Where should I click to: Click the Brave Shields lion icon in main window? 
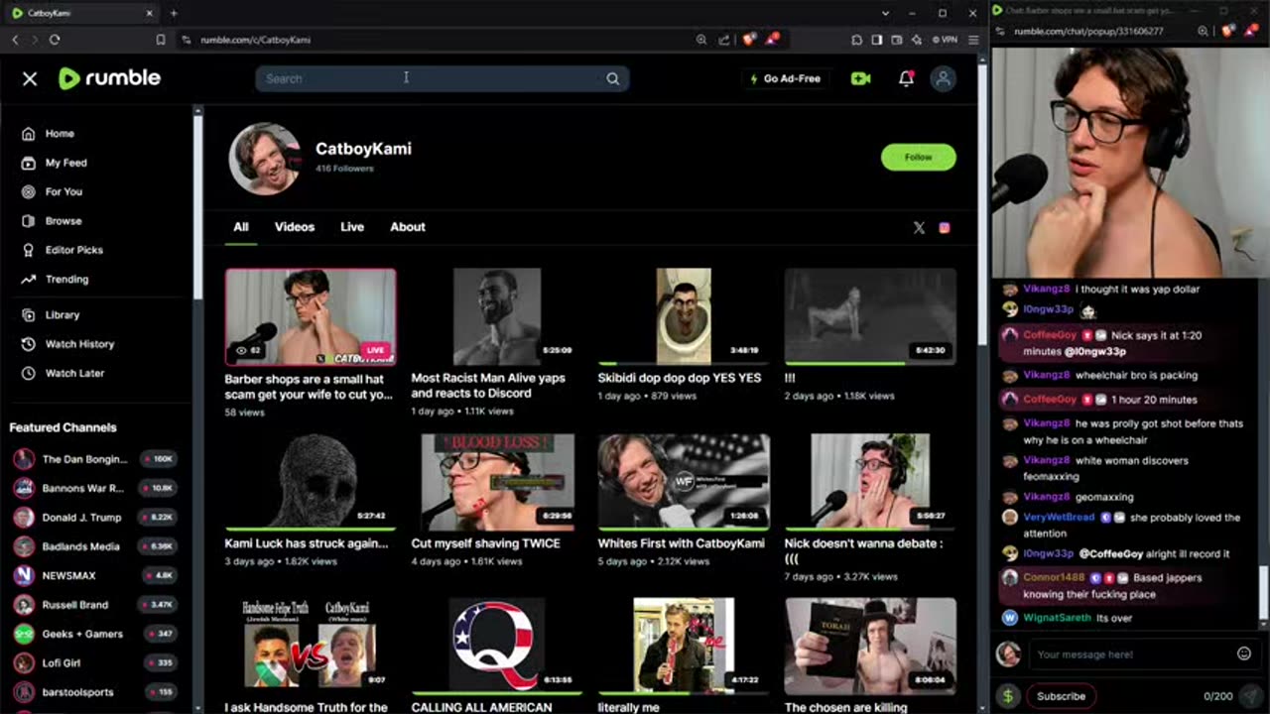point(749,40)
